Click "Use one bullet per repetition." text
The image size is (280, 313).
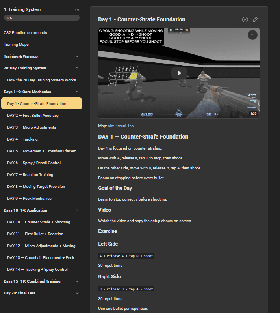[123, 309]
